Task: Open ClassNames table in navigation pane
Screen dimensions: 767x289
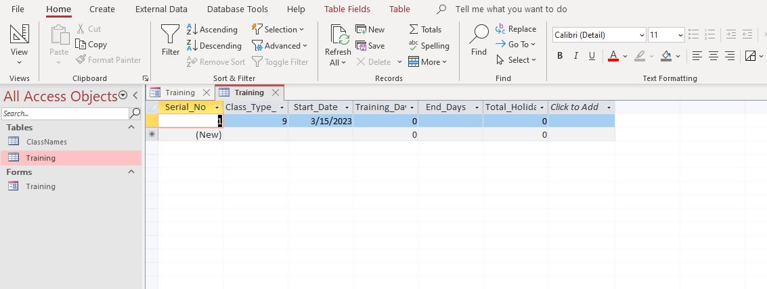Action: [46, 142]
